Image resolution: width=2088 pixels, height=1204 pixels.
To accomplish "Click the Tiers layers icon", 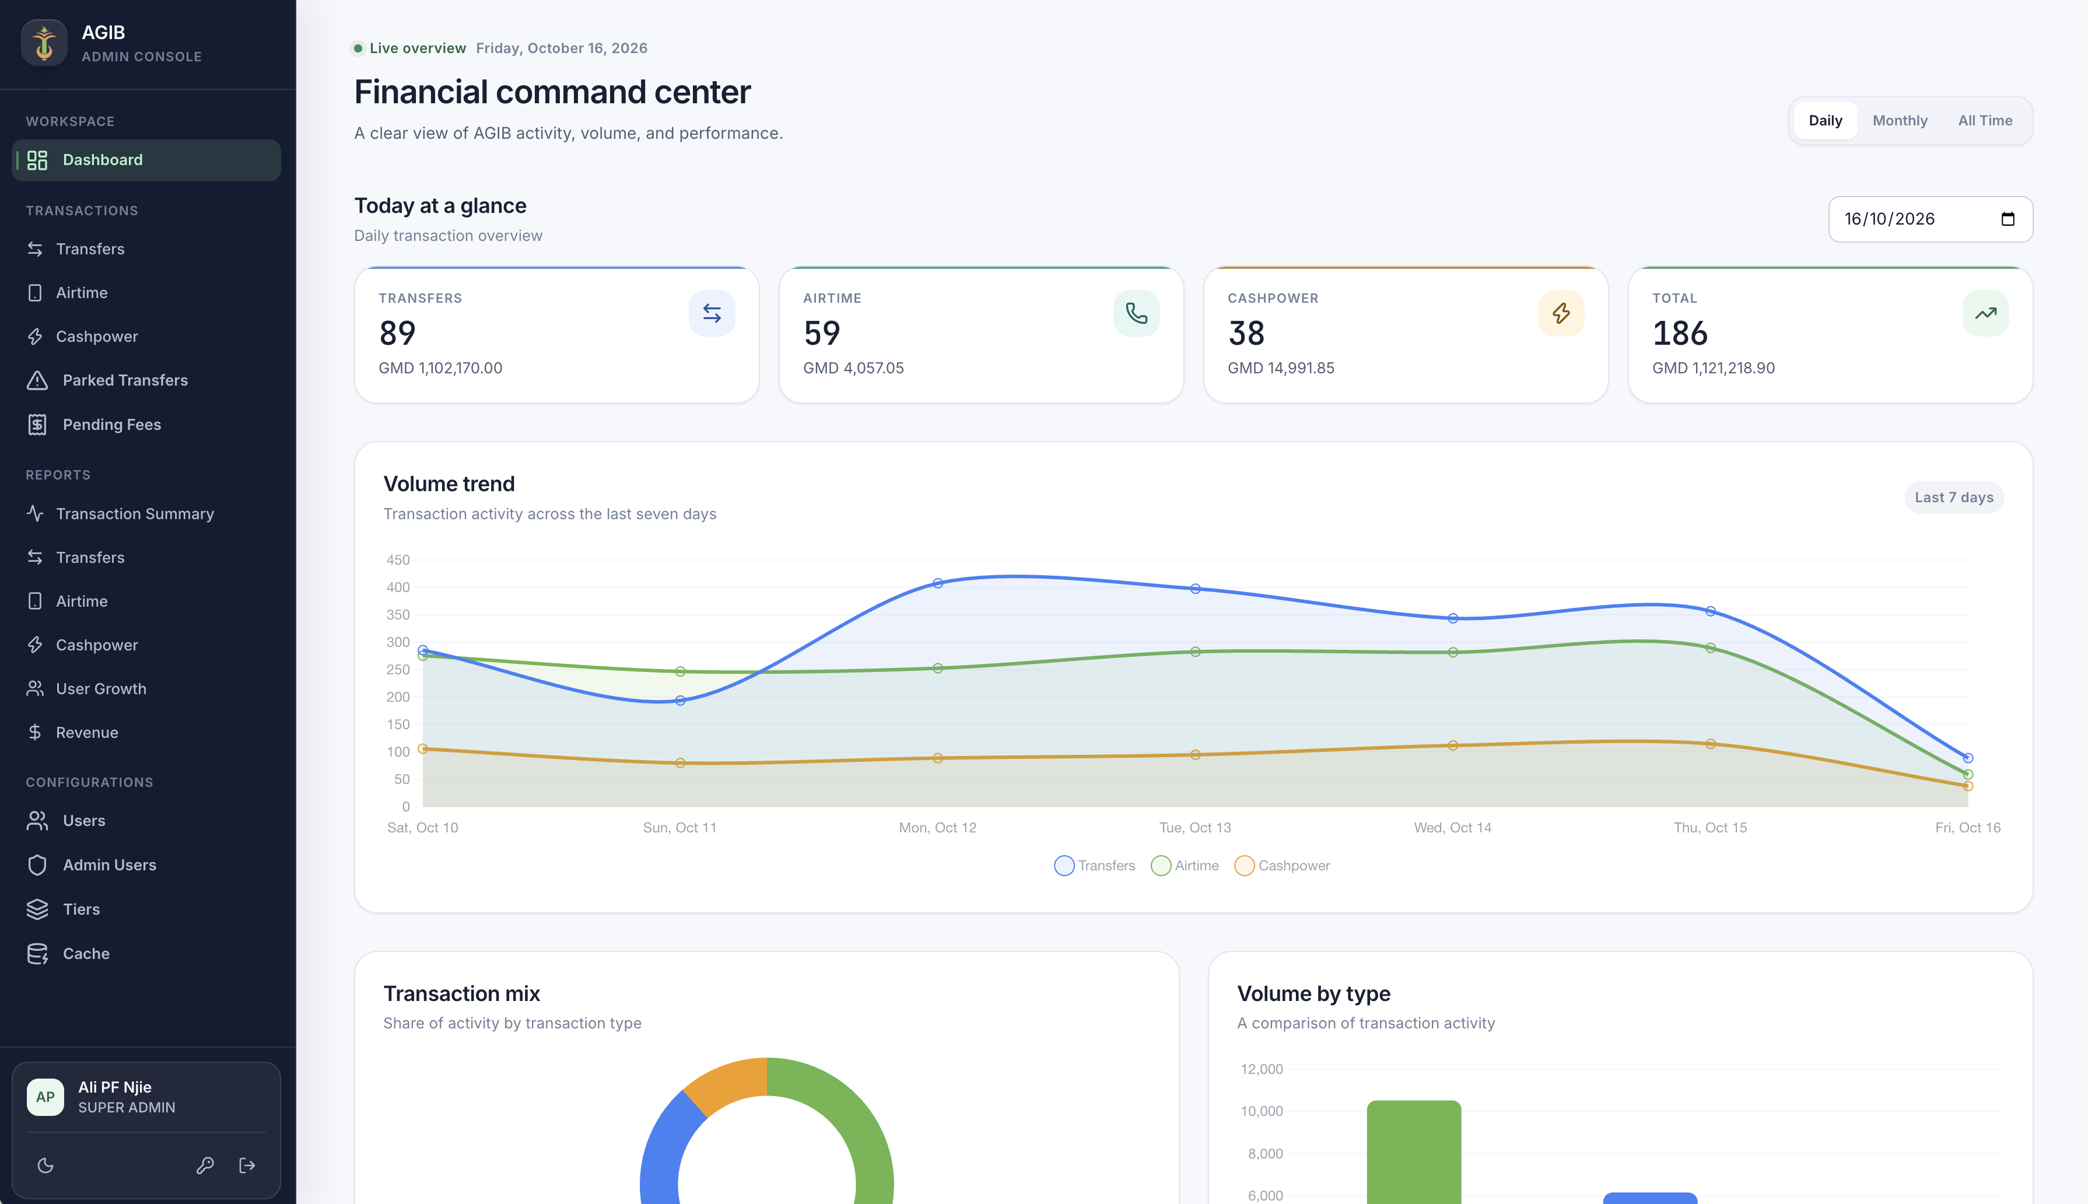I will pyautogui.click(x=37, y=909).
